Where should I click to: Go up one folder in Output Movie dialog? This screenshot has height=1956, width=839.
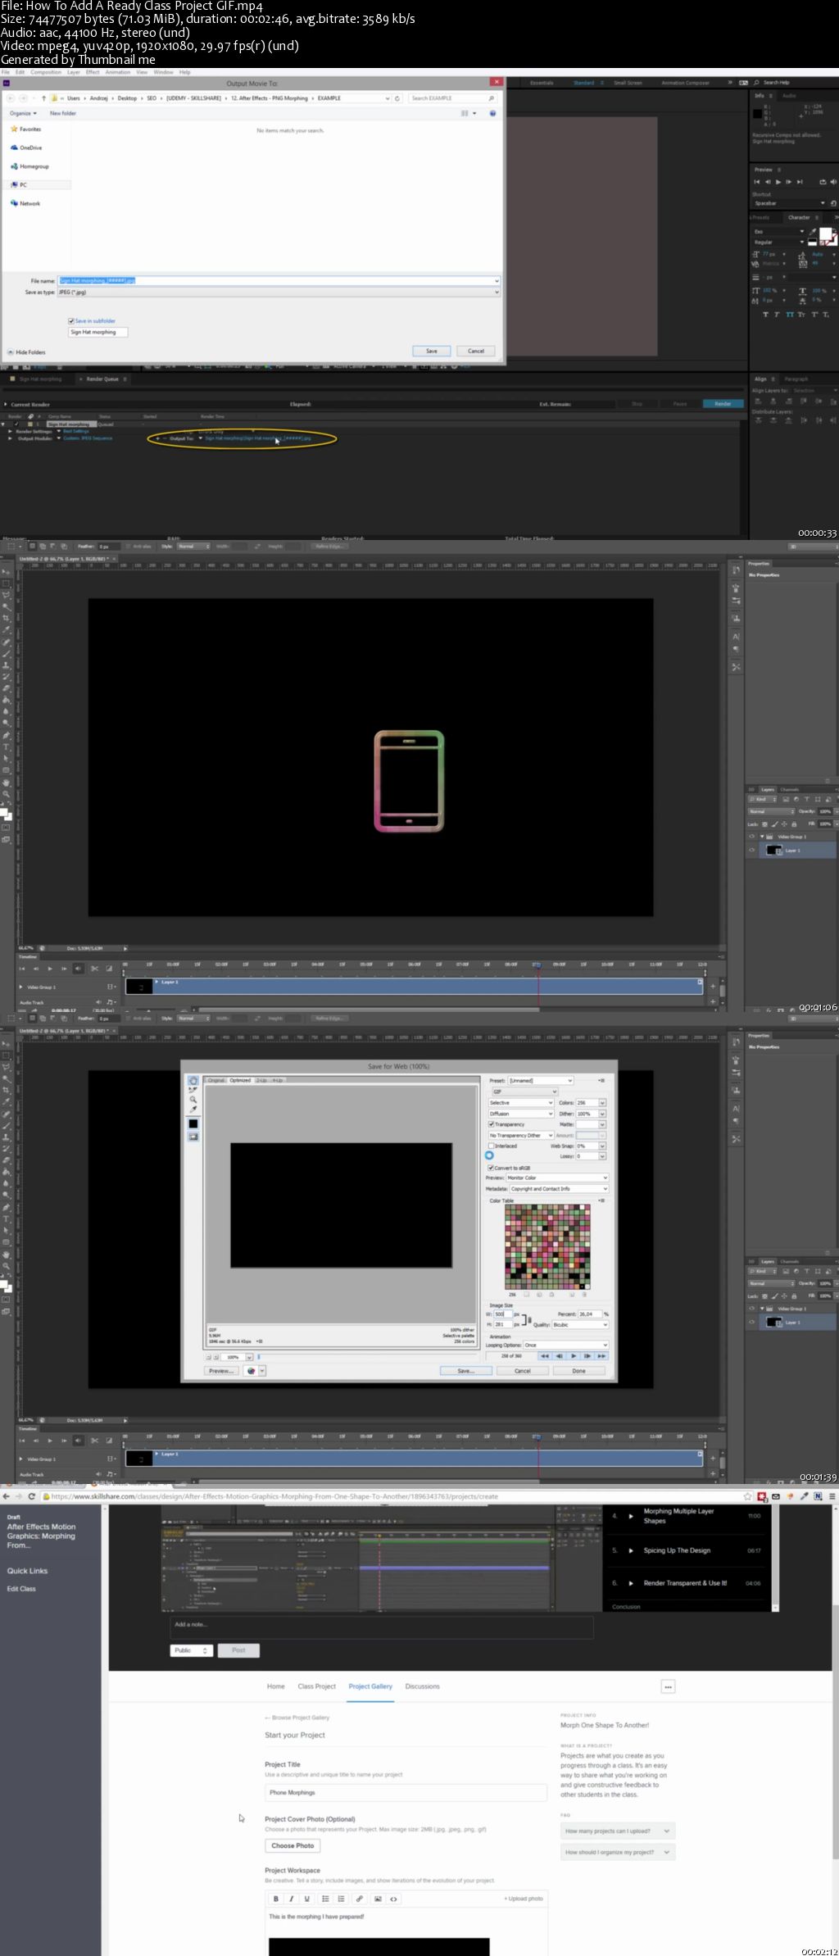pyautogui.click(x=44, y=98)
